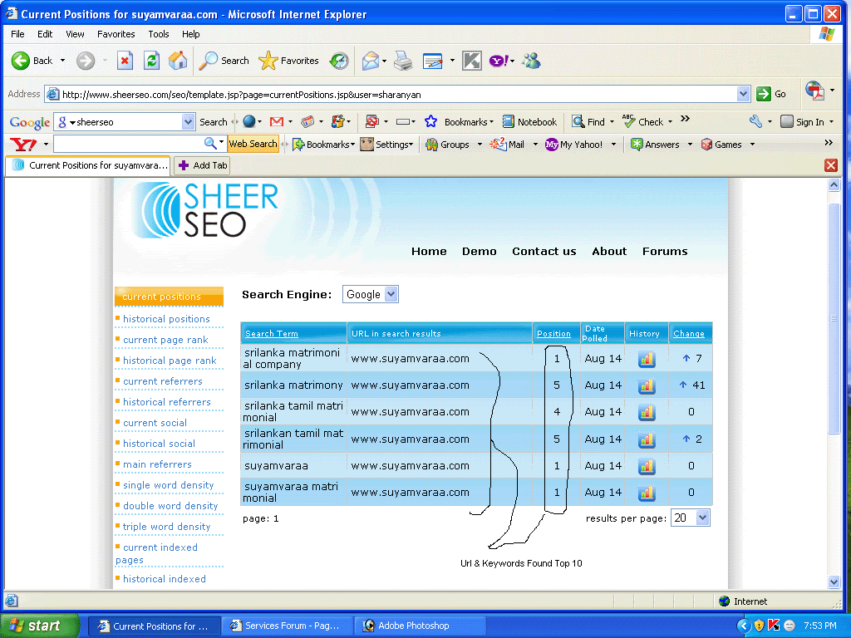
Task: Open the Forums link
Action: point(665,251)
